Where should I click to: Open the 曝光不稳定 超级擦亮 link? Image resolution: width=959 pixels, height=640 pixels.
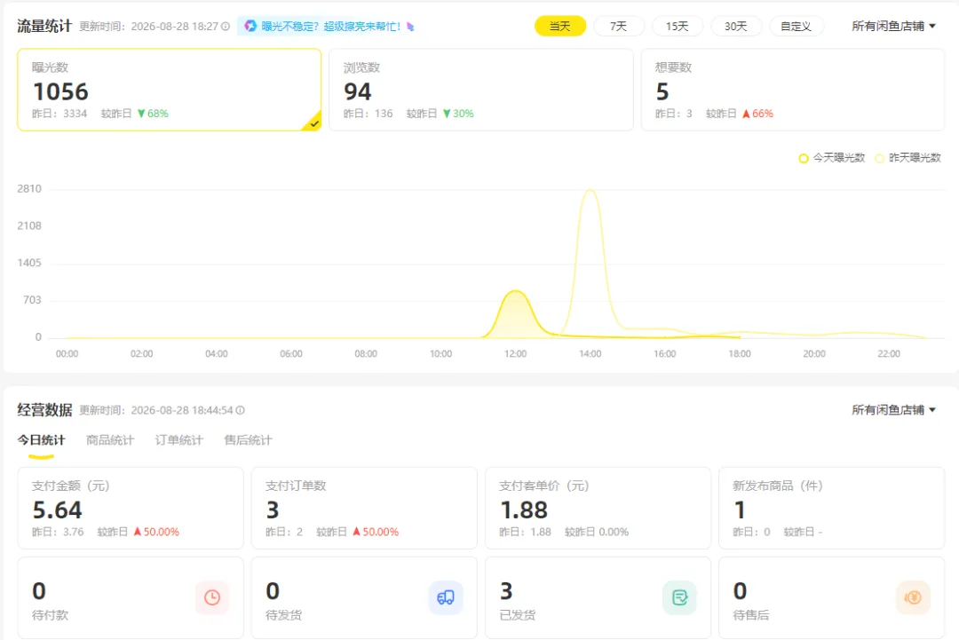click(331, 27)
